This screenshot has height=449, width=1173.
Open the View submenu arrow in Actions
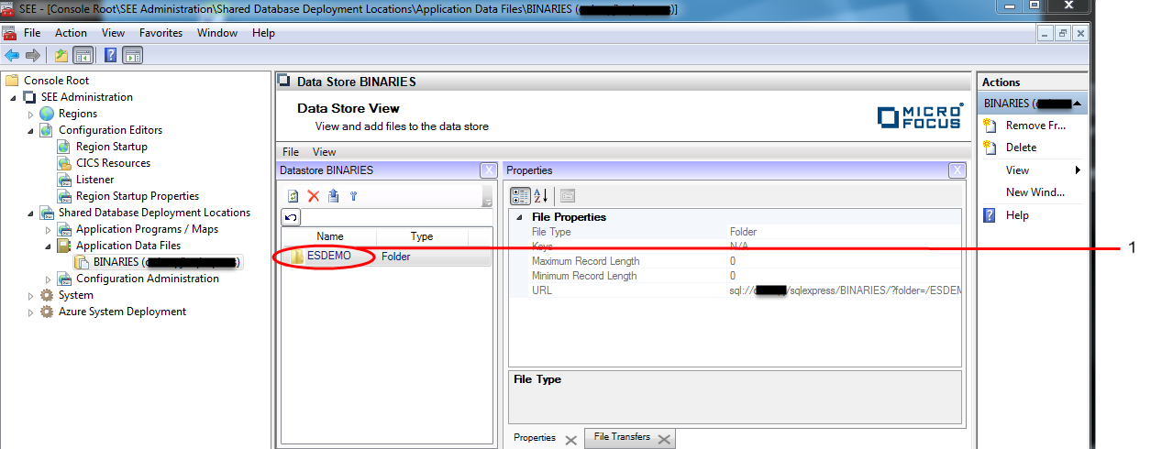click(1079, 170)
